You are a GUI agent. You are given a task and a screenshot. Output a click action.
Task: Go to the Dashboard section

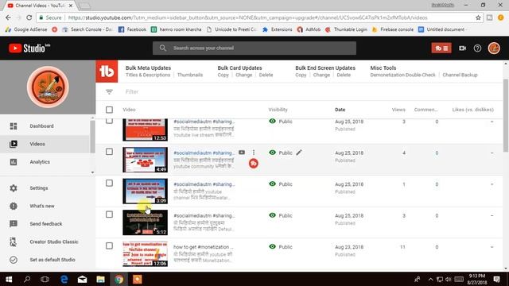tap(45, 126)
